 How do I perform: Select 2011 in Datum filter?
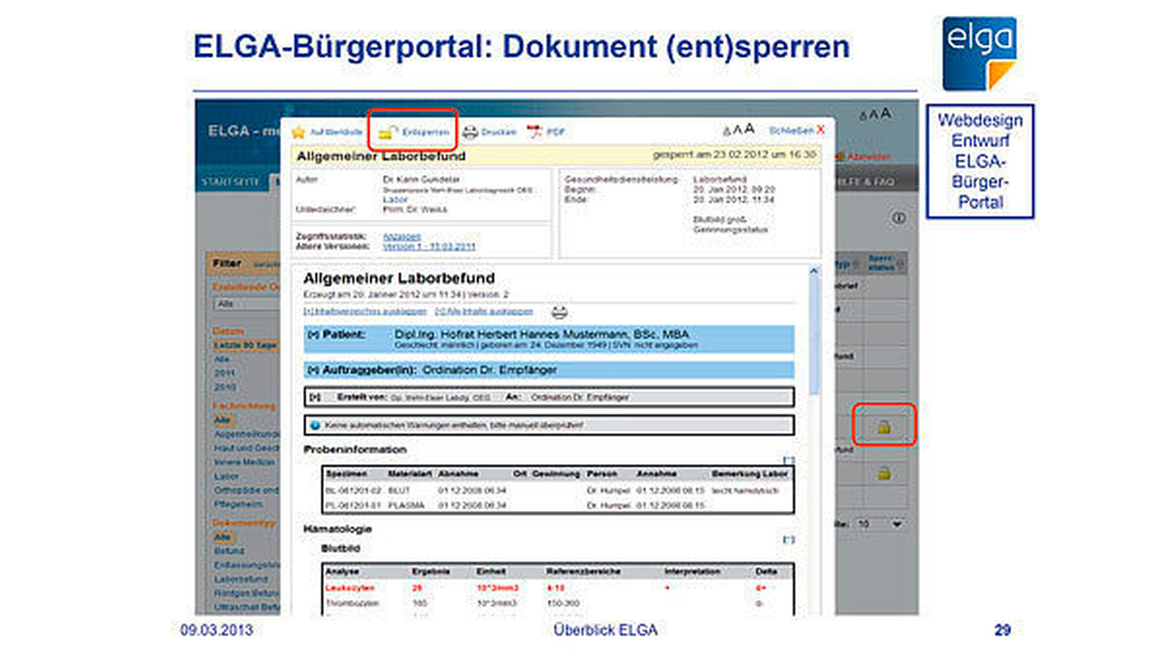point(224,373)
